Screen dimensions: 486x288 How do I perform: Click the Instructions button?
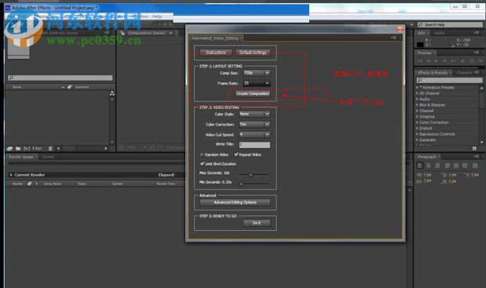[216, 52]
